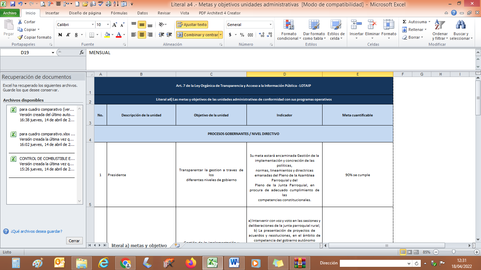Expand the font name Calibri dropdown
Viewport: 481px width, 270px height.
coord(93,25)
